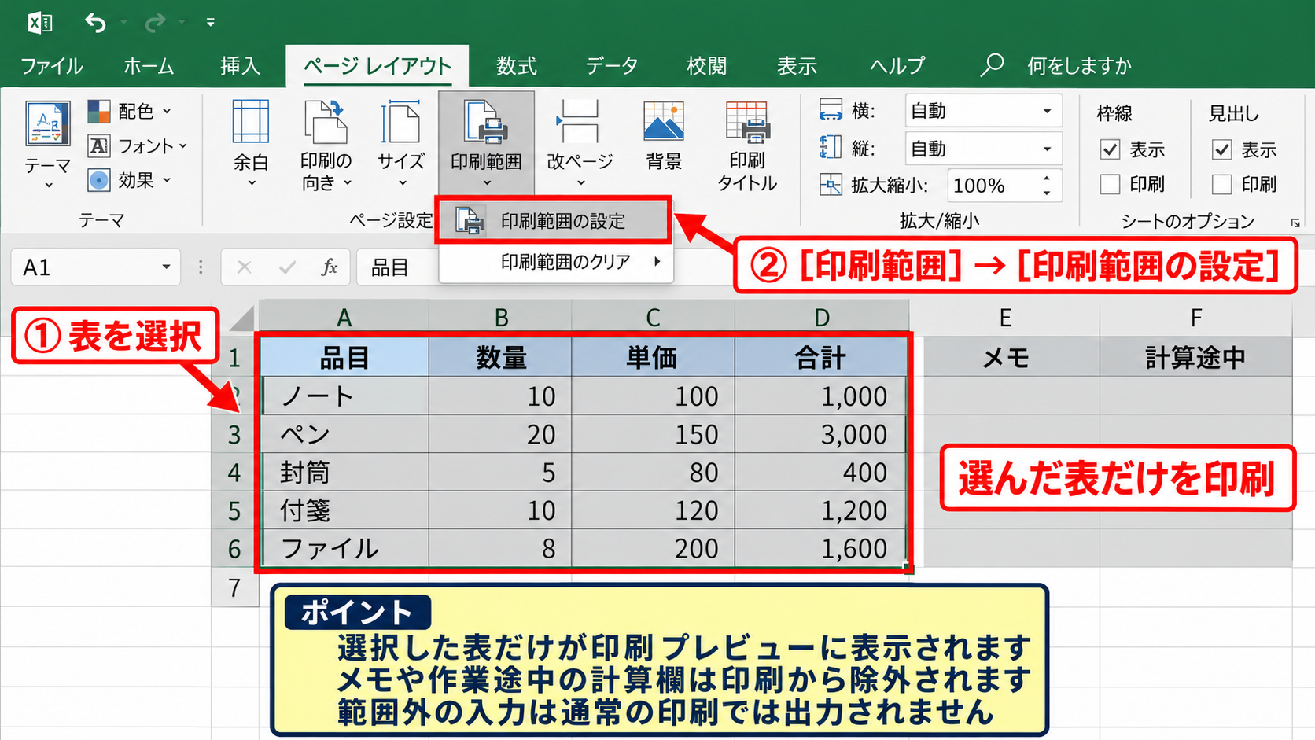Click the Select All corner triangle
This screenshot has height=740, width=1315.
(242, 318)
